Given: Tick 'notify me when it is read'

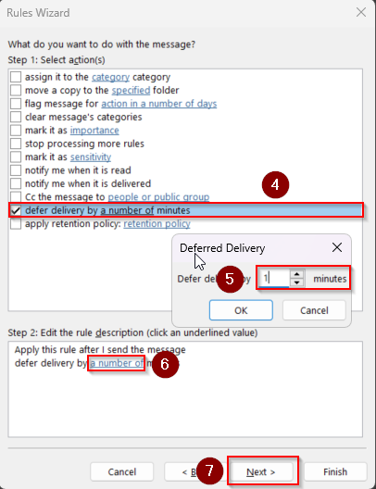Looking at the screenshot, I should (16, 170).
